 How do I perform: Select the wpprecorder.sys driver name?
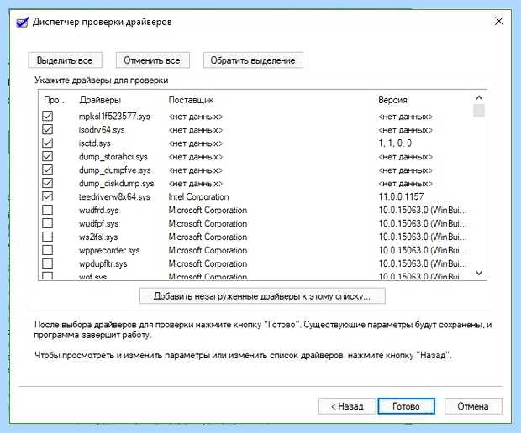pos(109,251)
